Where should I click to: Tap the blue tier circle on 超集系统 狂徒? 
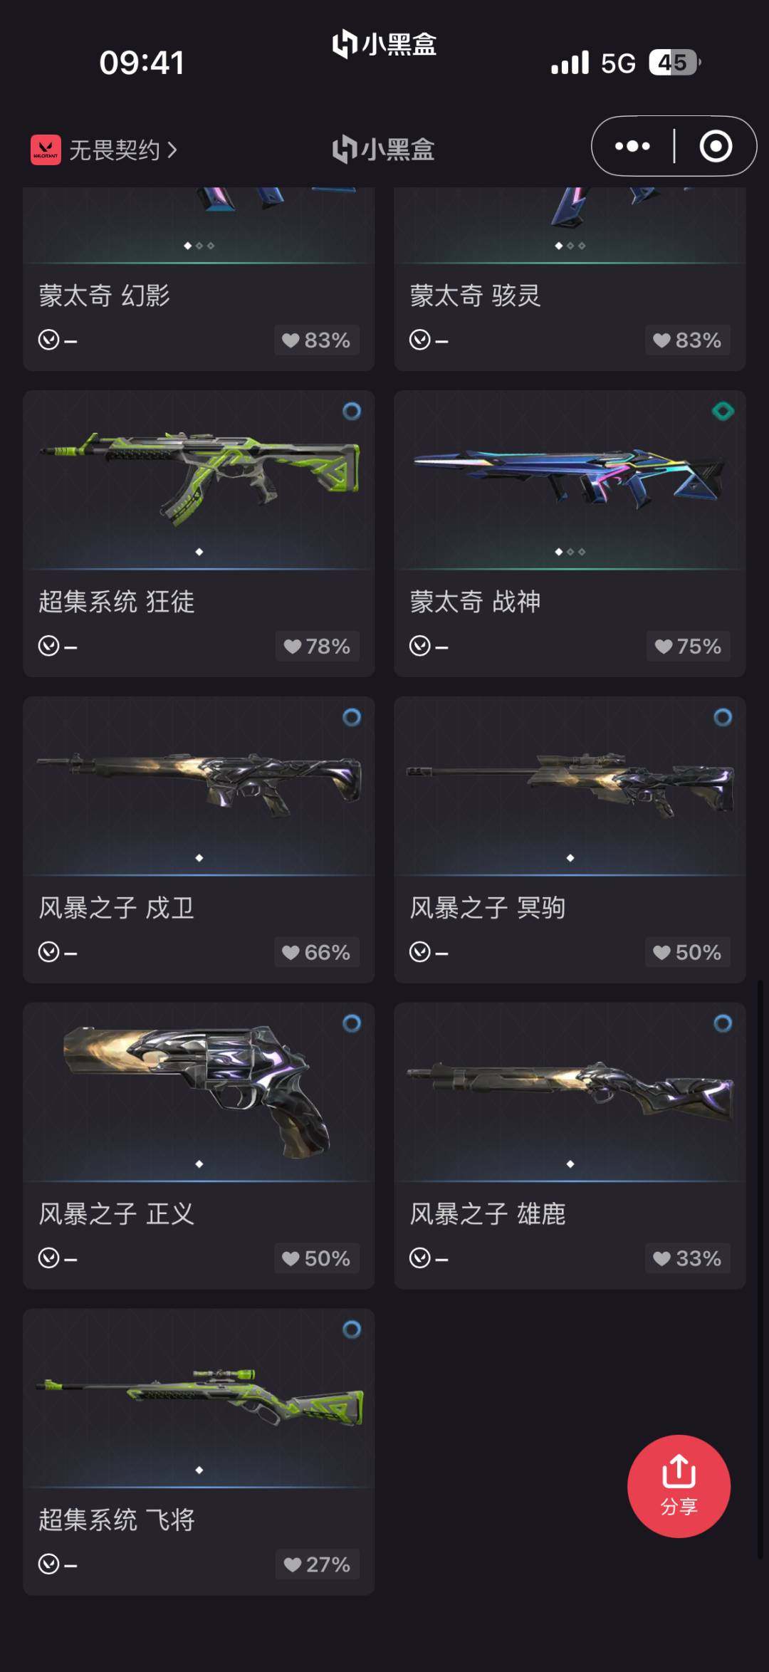click(352, 411)
